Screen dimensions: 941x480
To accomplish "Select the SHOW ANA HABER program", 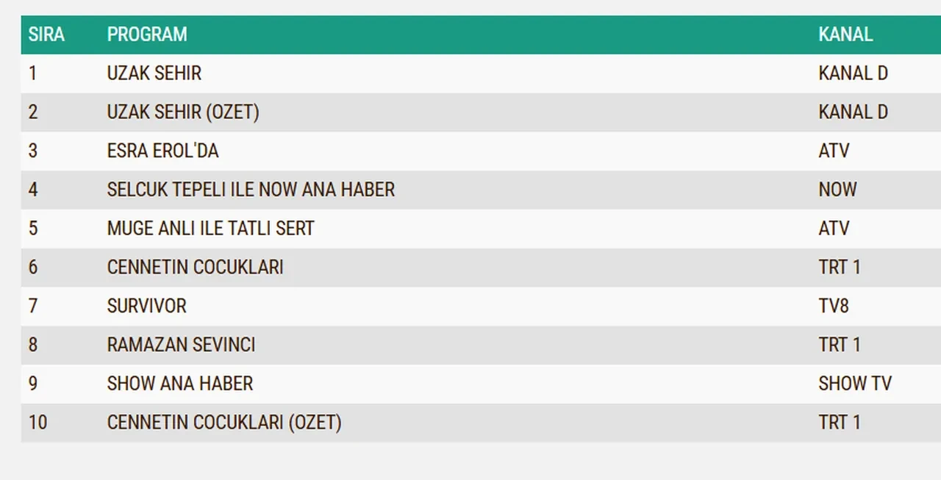I will (179, 384).
